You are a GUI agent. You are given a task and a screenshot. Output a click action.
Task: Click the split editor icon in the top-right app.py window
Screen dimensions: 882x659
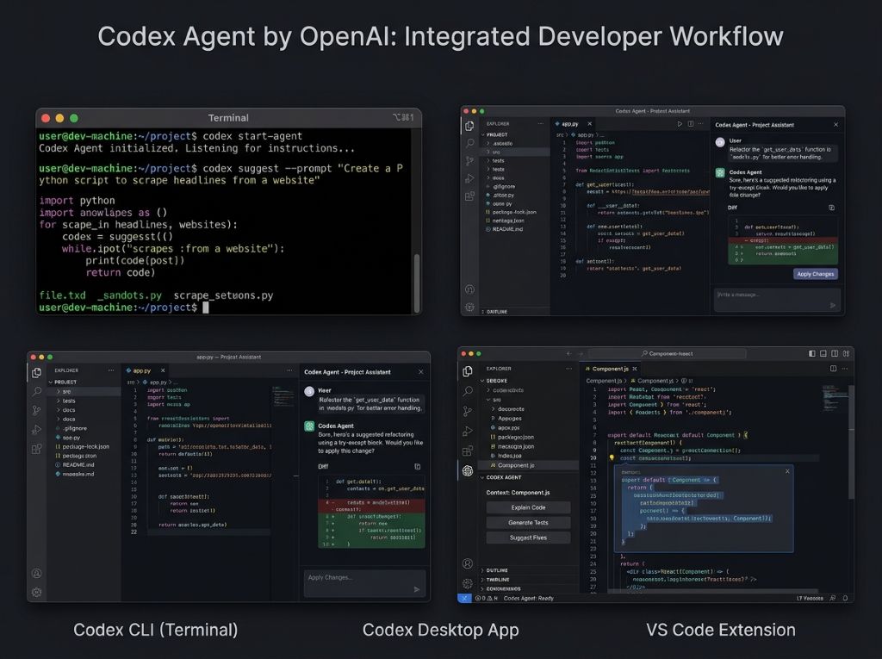[691, 124]
